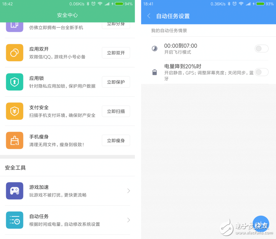The width and height of the screenshot is (276, 239).
Task: Toggle the 00:00到07:00 airplane mode task
Action: (261, 49)
